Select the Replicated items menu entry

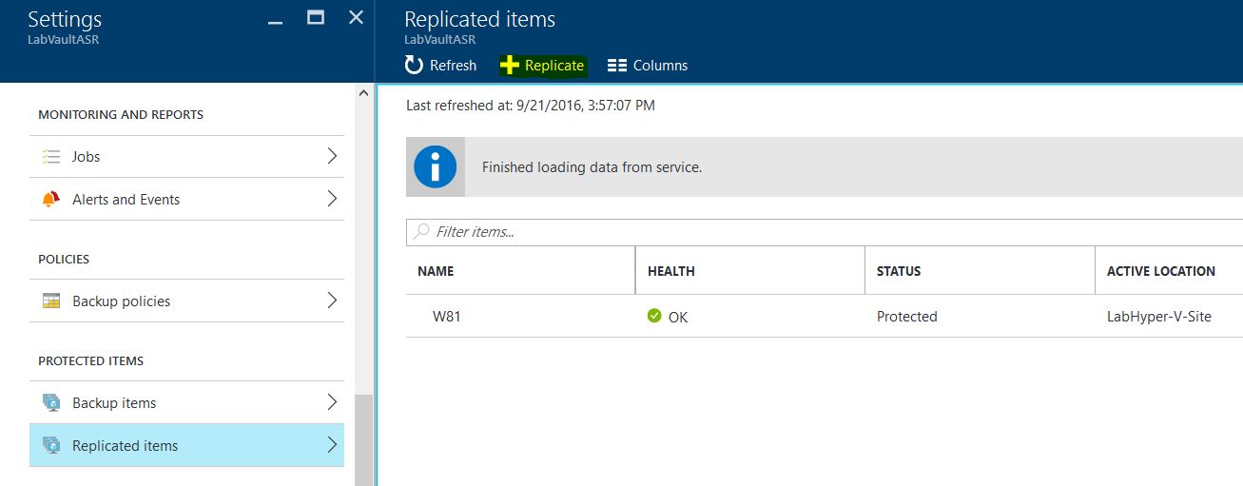point(125,446)
